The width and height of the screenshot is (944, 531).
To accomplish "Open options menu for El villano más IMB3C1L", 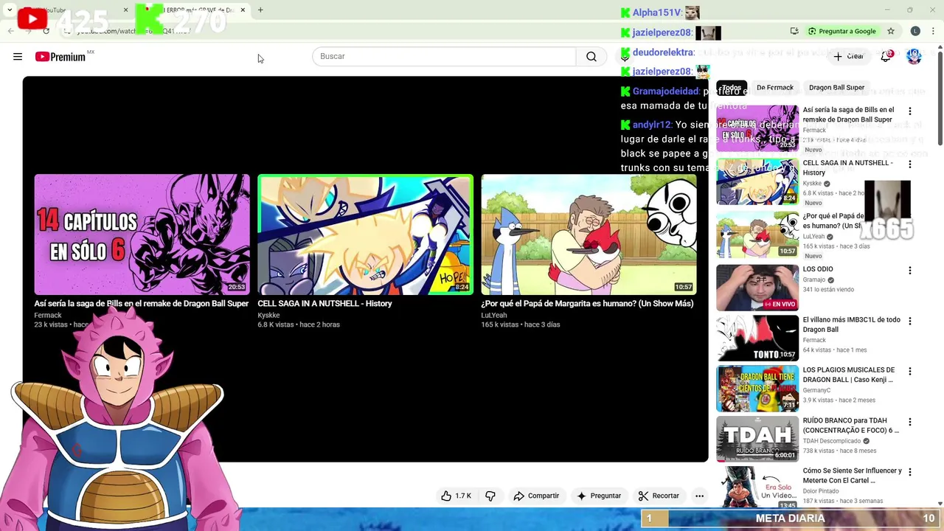I will pyautogui.click(x=909, y=322).
